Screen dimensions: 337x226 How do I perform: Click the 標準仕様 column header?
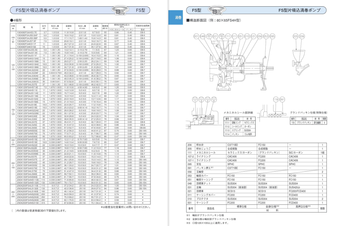click(242, 207)
